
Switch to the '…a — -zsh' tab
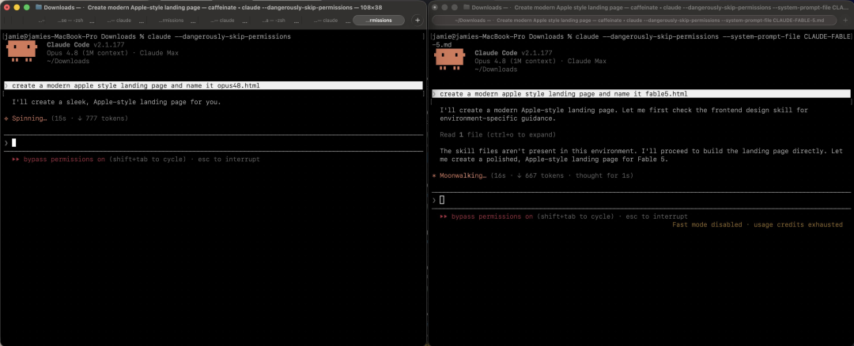pos(274,20)
